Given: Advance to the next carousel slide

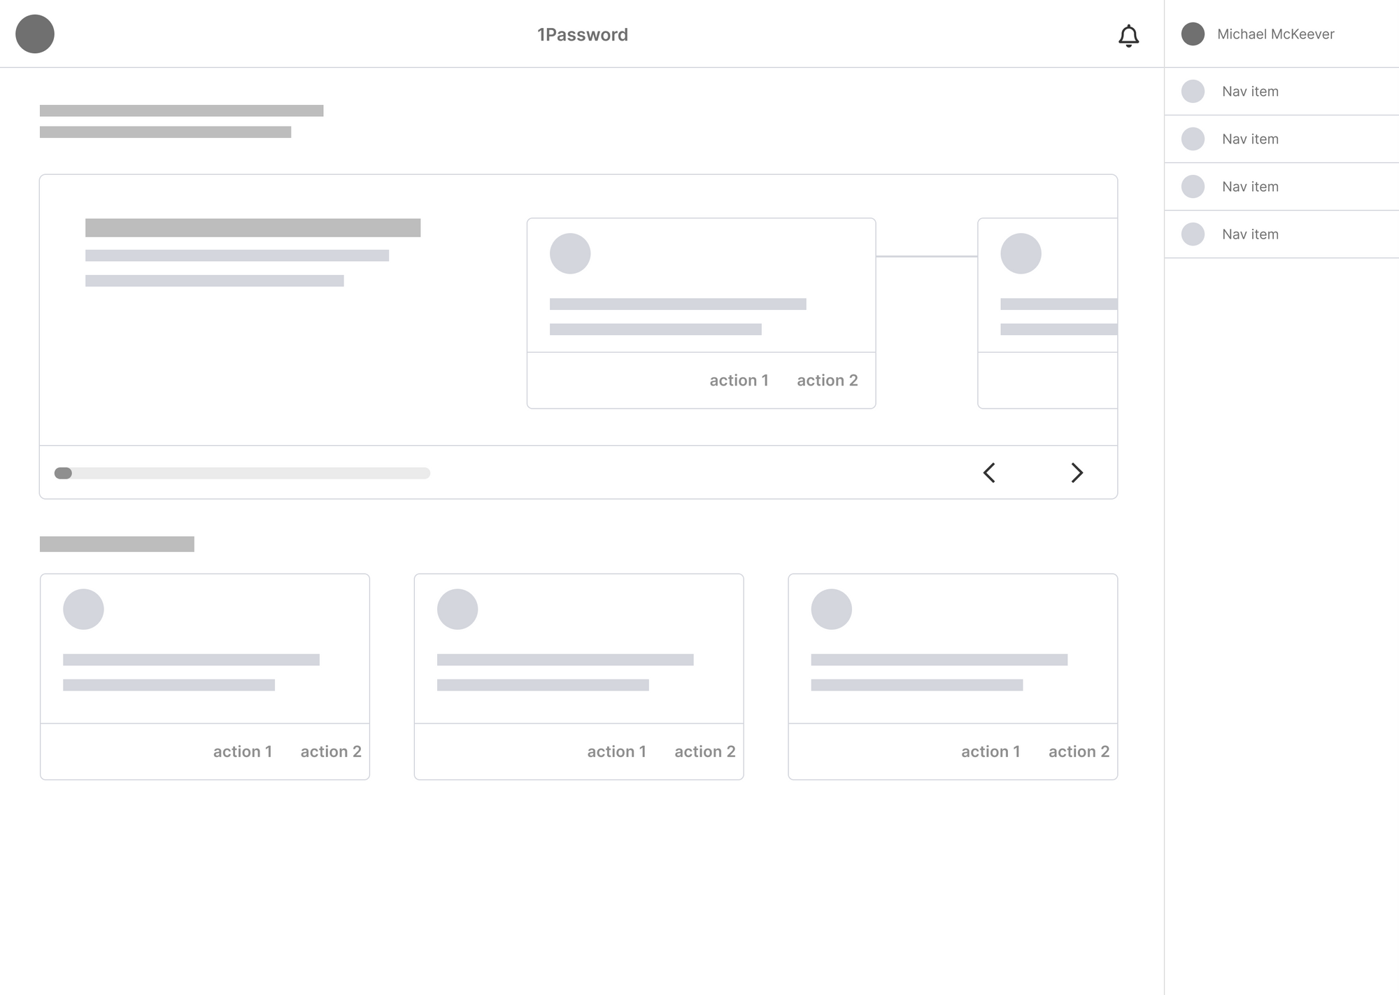Looking at the screenshot, I should pos(1077,473).
